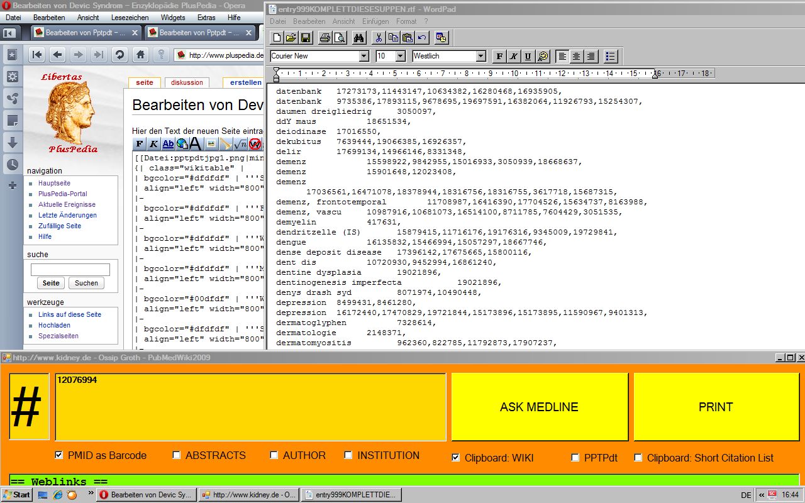
Task: Open Westlich script dropdown
Action: coord(481,56)
